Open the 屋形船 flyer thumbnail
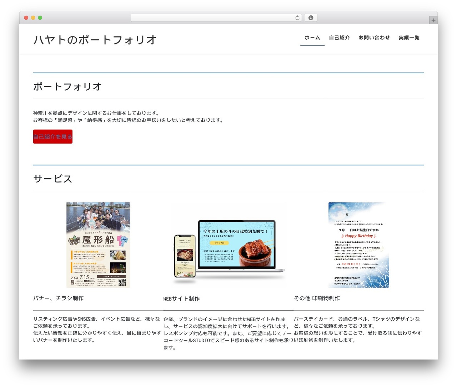The height and width of the screenshot is (387, 457). (x=98, y=245)
